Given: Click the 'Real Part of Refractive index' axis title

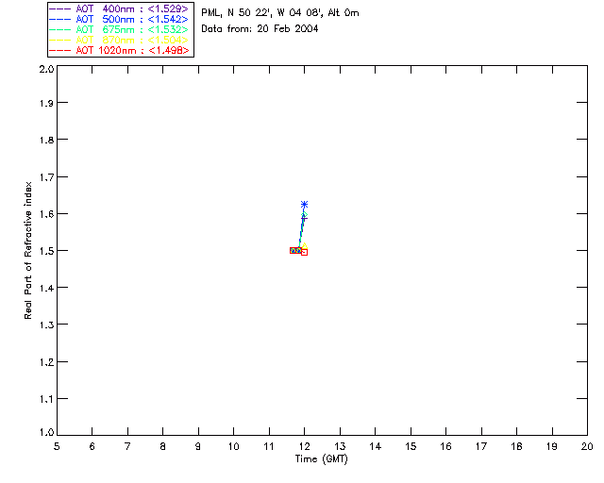Looking at the screenshot, I should pyautogui.click(x=28, y=250).
